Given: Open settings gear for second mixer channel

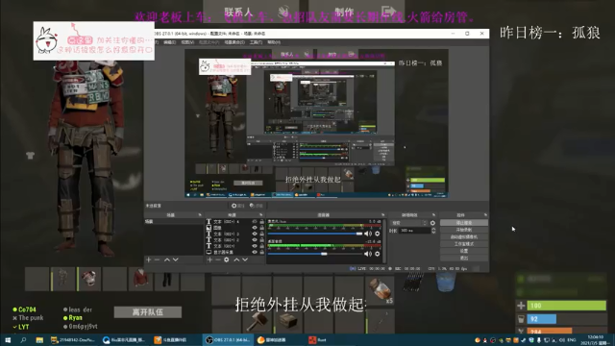Looking at the screenshot, I should [x=378, y=254].
